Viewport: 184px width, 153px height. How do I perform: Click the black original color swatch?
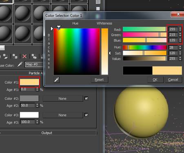point(137,70)
